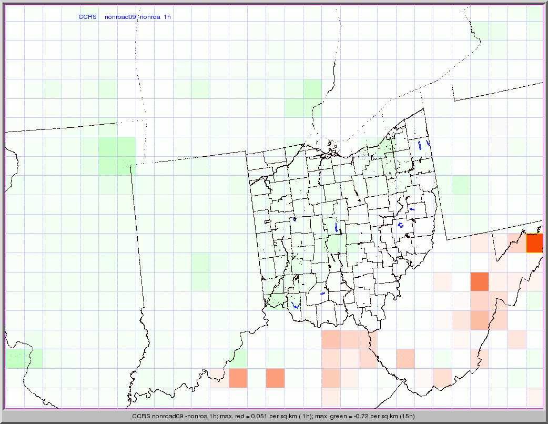
Task: Click the leftmost blue marker in Ohio's northeast corner
Action: [x=419, y=144]
